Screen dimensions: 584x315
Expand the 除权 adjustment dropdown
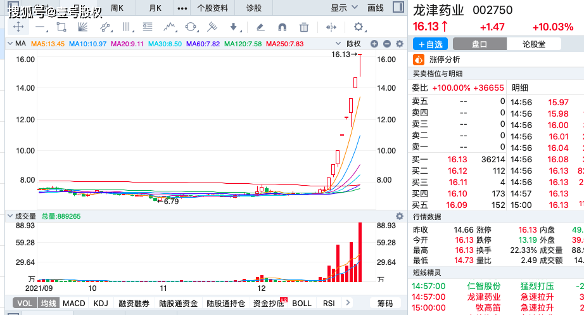(x=353, y=44)
